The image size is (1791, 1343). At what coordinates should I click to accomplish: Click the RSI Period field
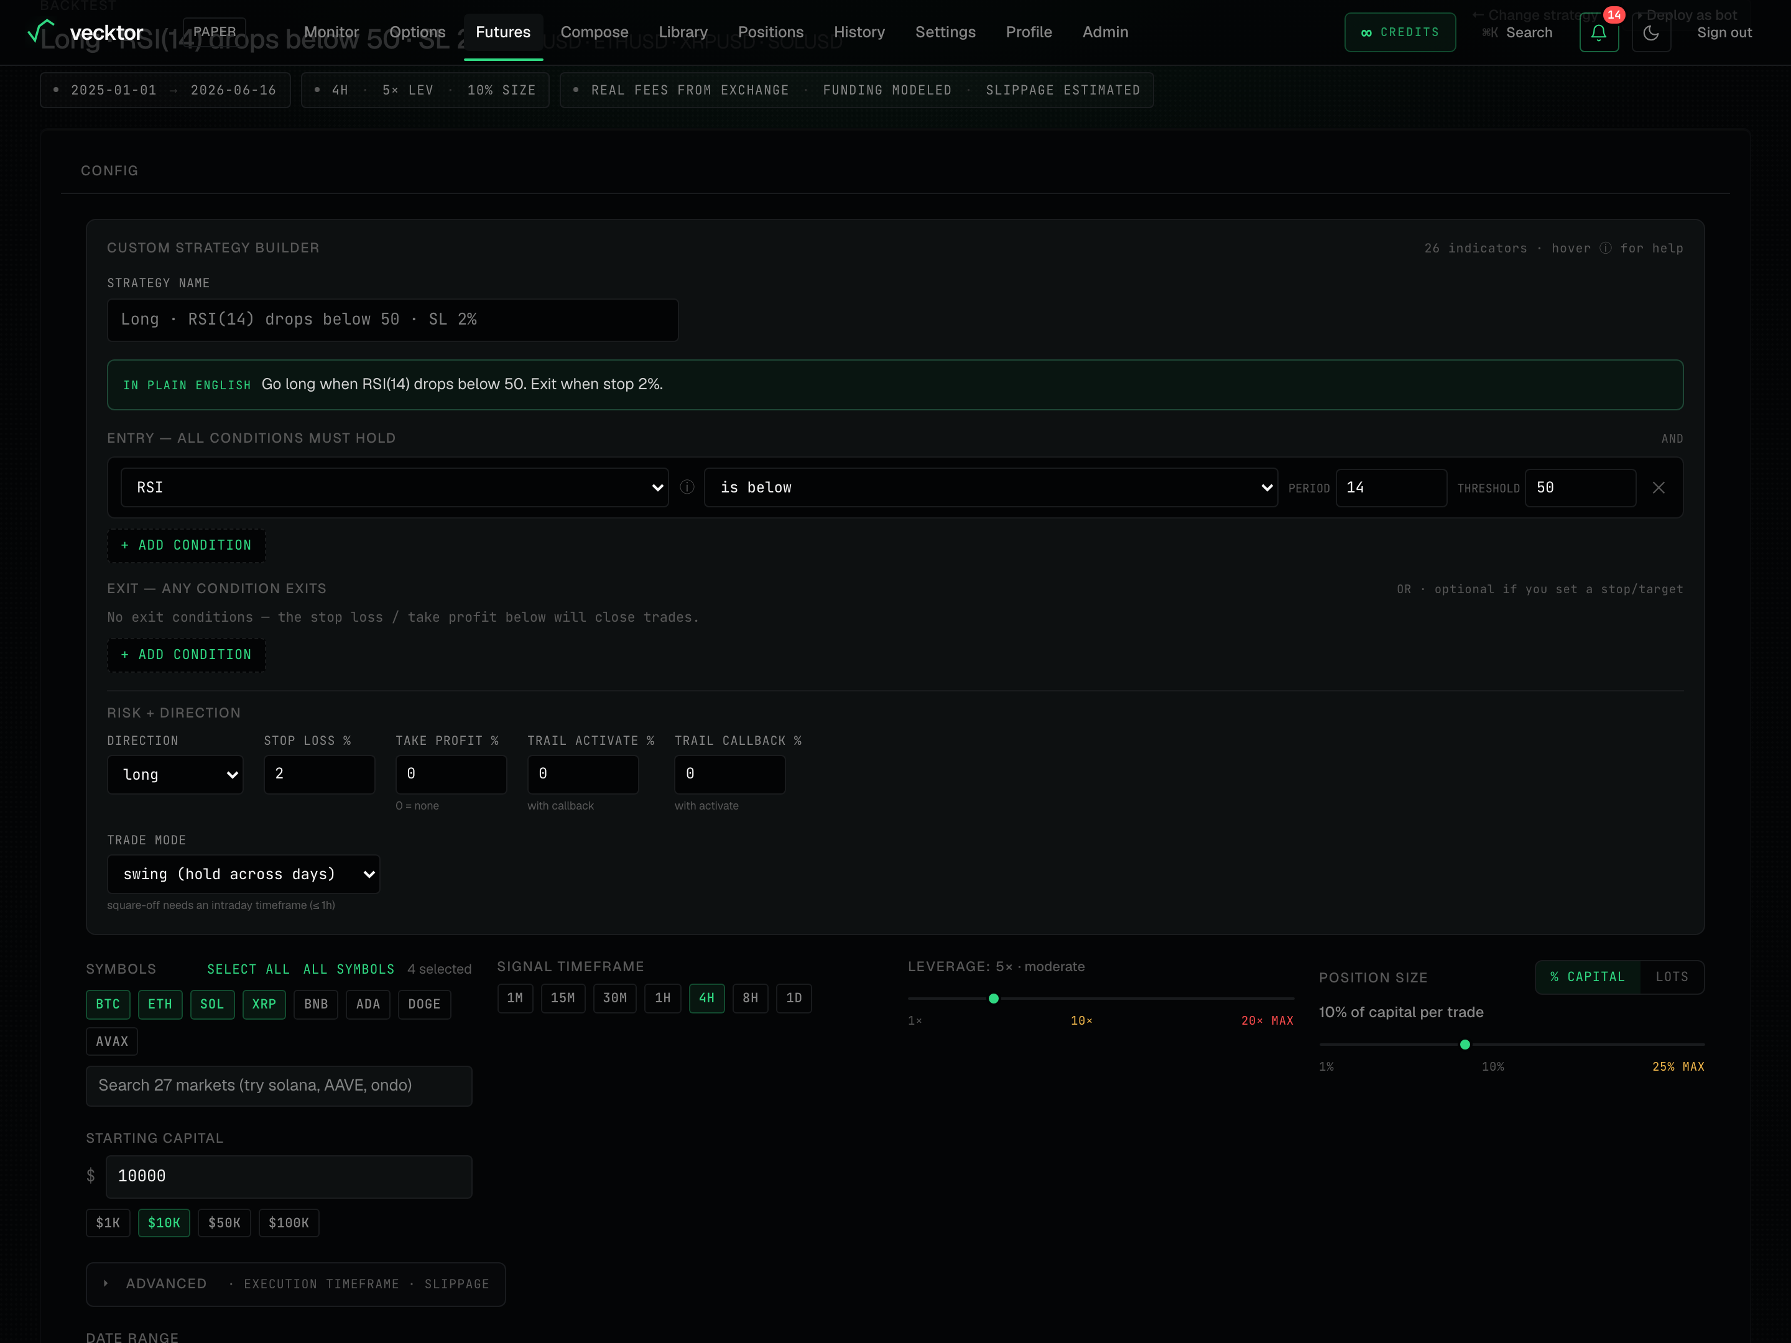(1391, 487)
